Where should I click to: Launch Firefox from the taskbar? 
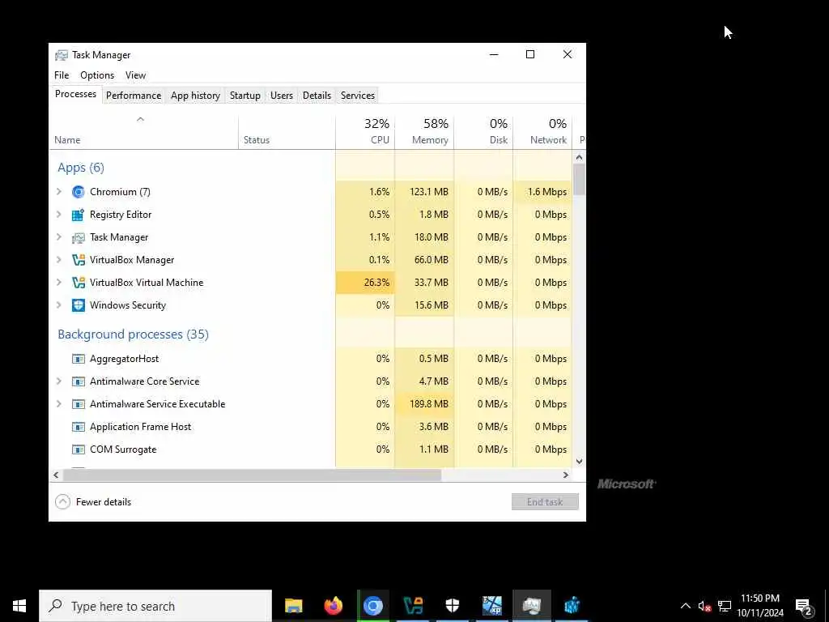333,606
